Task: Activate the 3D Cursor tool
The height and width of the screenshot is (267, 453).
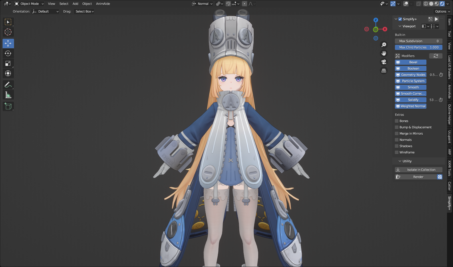Action: pos(8,32)
